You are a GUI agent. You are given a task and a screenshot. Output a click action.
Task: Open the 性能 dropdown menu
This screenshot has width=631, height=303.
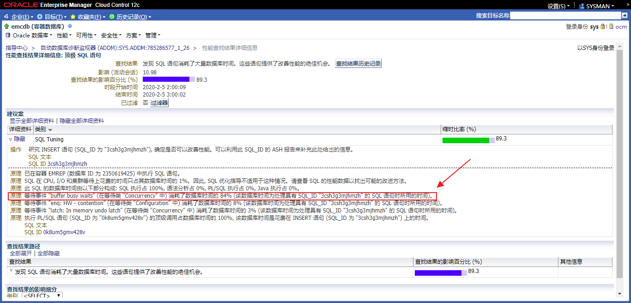pos(64,35)
